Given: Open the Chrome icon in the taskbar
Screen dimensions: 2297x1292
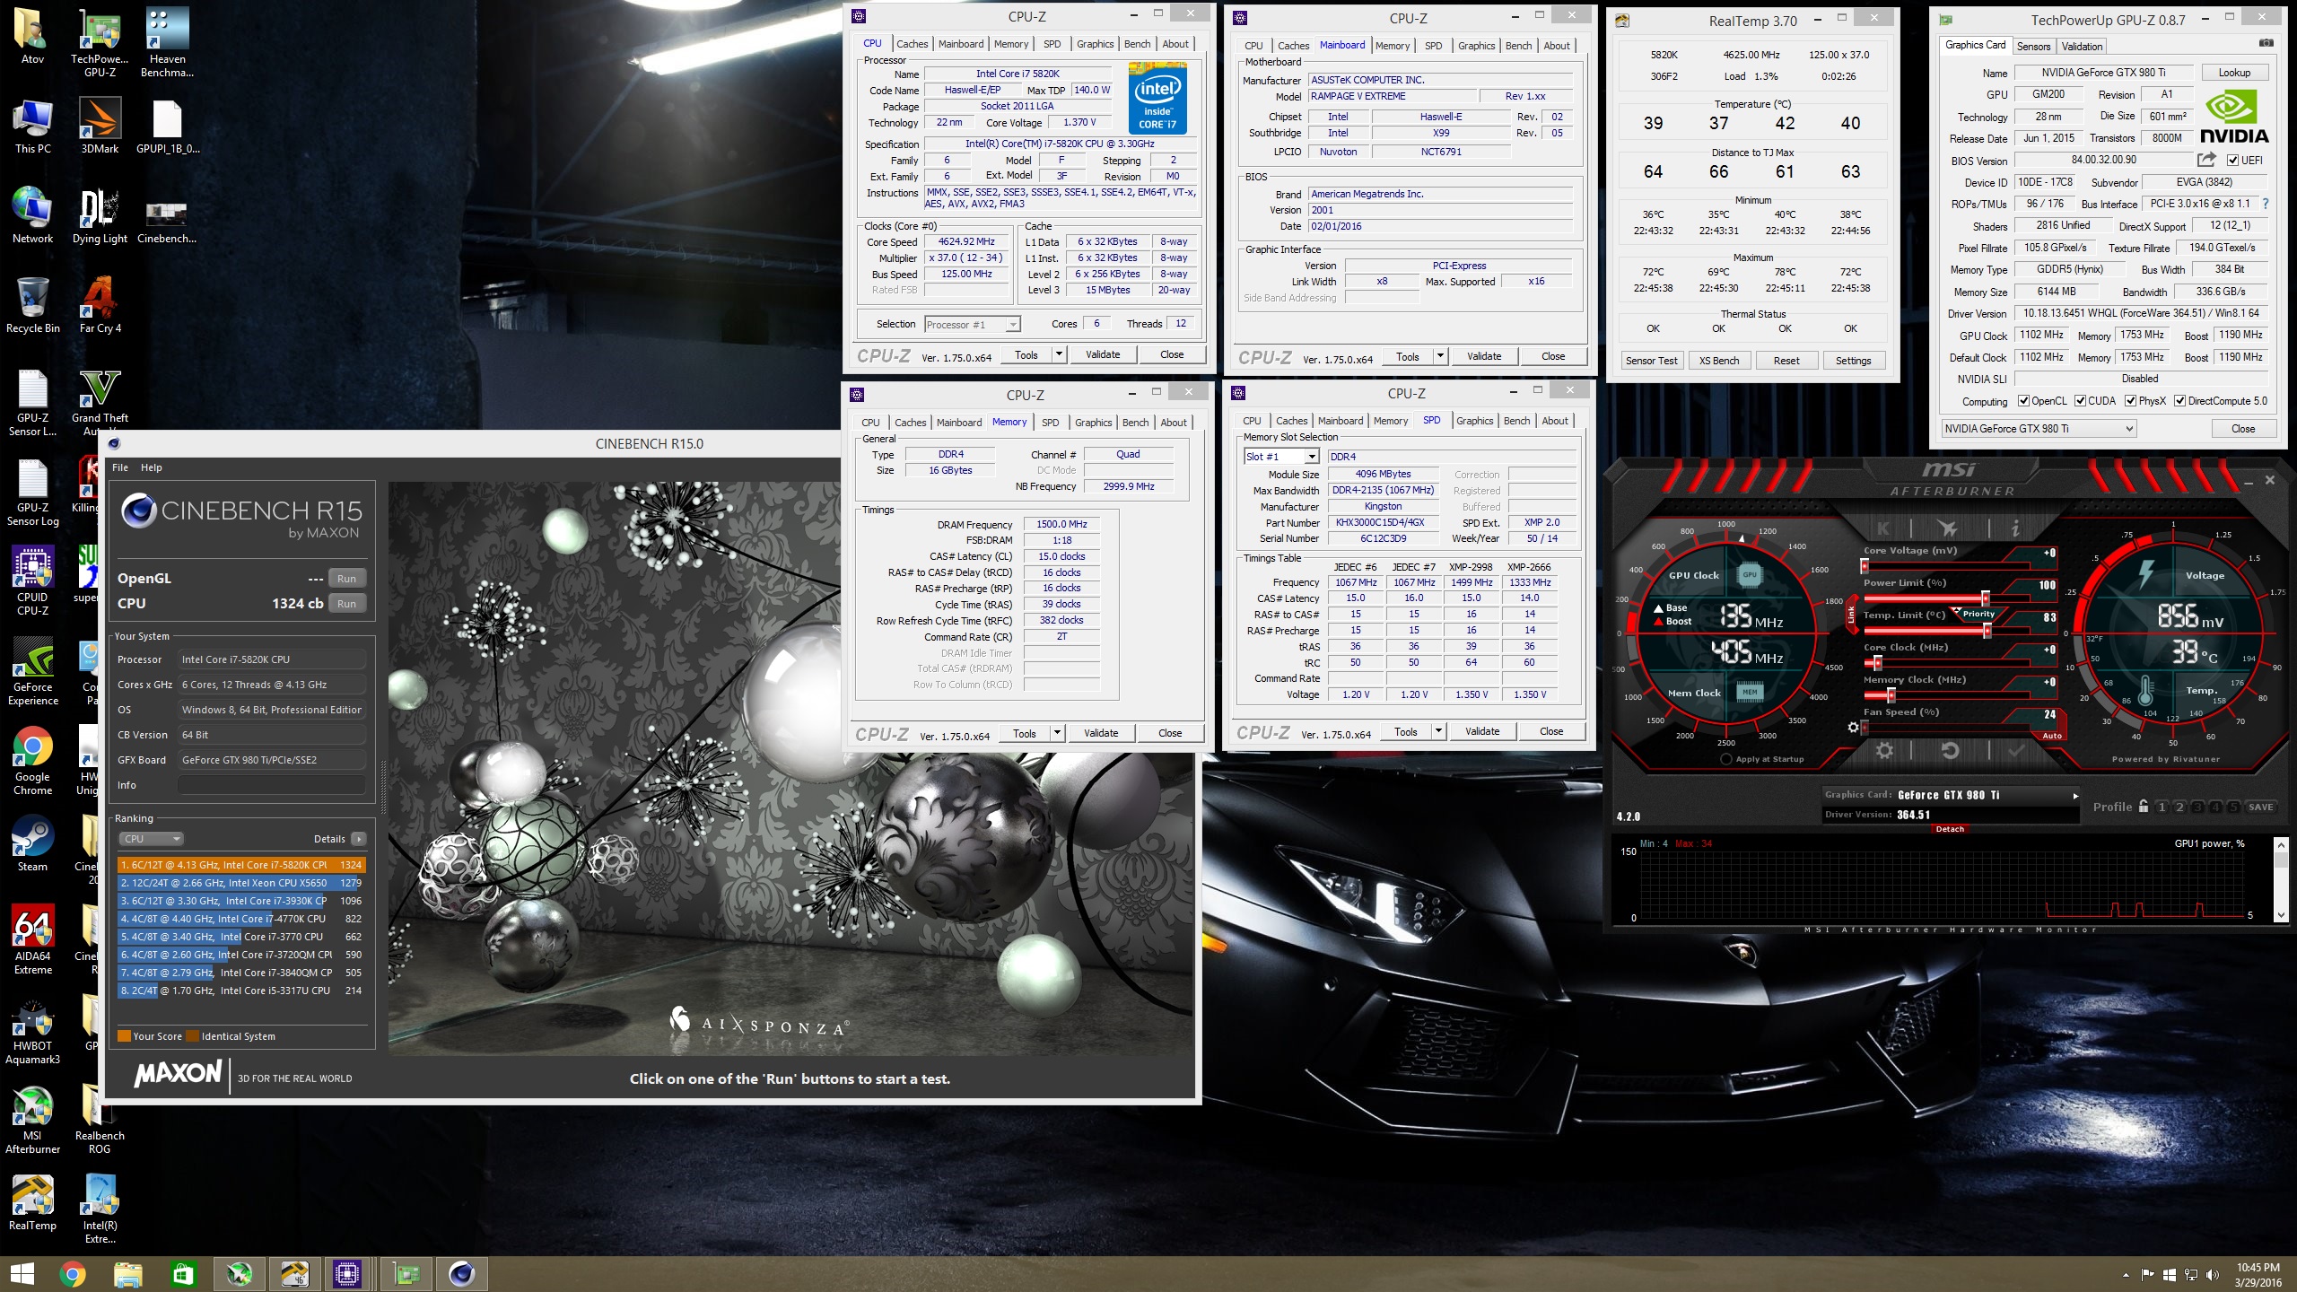Looking at the screenshot, I should (72, 1274).
